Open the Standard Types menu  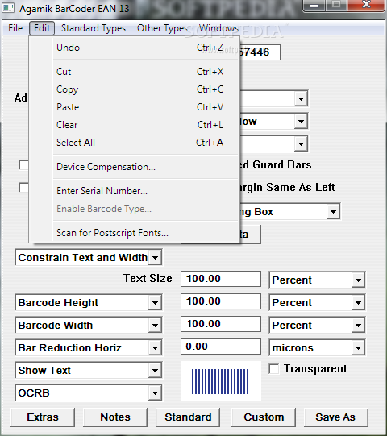(x=94, y=28)
